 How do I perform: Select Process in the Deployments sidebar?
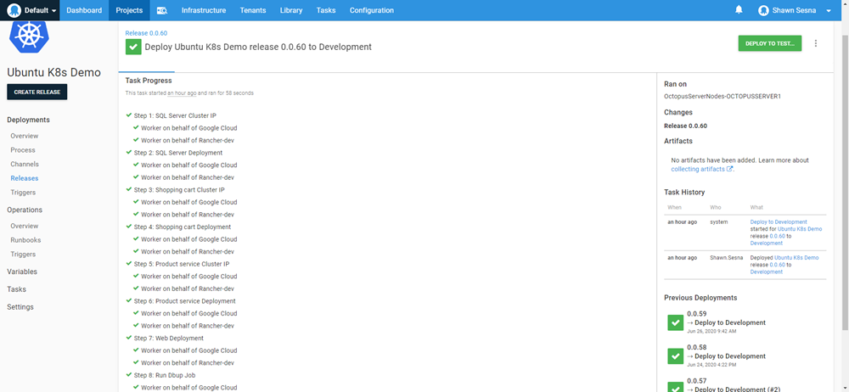point(23,150)
